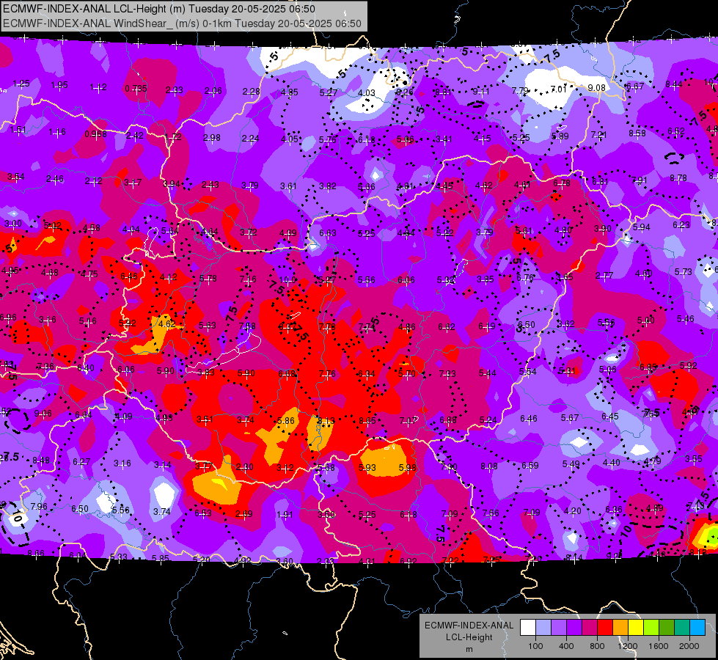The image size is (718, 660).
Task: Click the legend tick label 400
Action: pos(566,646)
